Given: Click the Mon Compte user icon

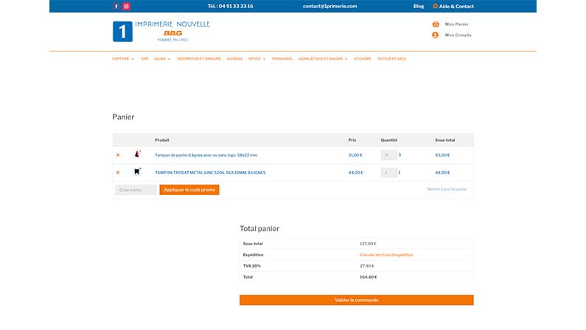Looking at the screenshot, I should [x=436, y=35].
